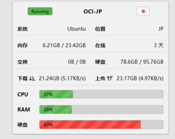Viewport: 175px width, 139px height.
Task: Click the disk value 78.6GB / 95.76GB
Action: pyautogui.click(x=142, y=62)
